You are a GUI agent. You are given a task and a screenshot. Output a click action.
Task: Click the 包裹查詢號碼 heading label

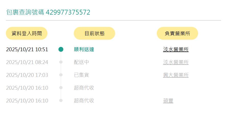coord(25,12)
